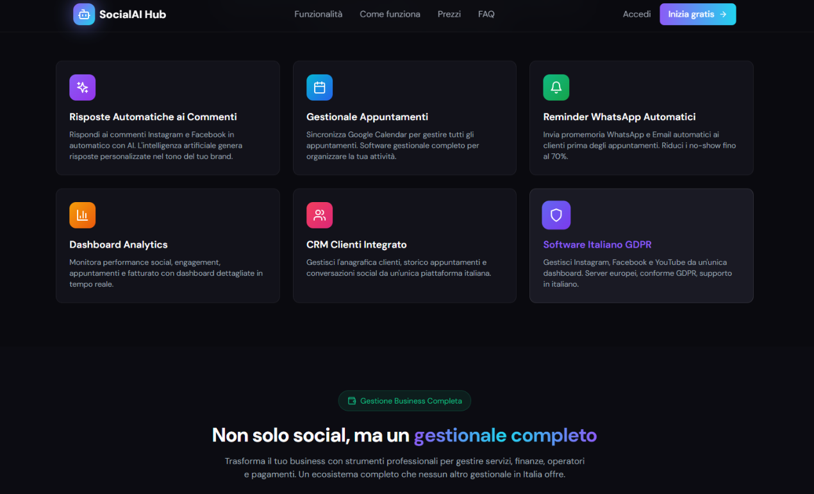The height and width of the screenshot is (494, 814).
Task: Click the gestionale completo gradient text
Action: pyautogui.click(x=505, y=435)
